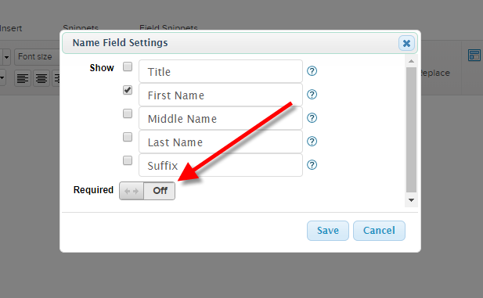
Task: Open help icon beside Suffix field
Action: [x=312, y=165]
